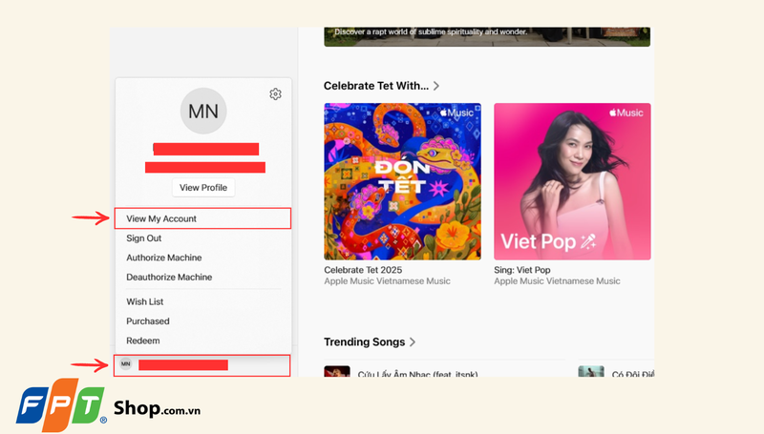Click the Celebrate Tet 2025 title link
Image resolution: width=764 pixels, height=434 pixels.
coord(363,270)
